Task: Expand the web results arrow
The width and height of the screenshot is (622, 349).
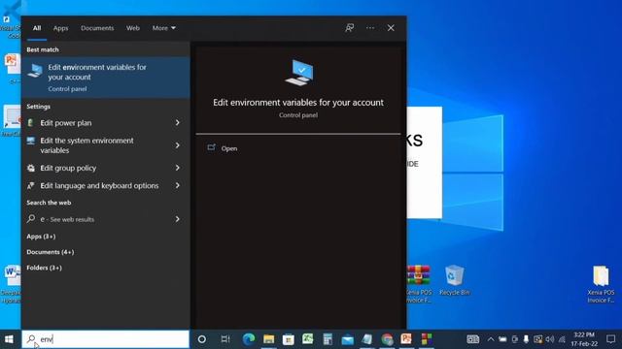Action: coord(178,219)
